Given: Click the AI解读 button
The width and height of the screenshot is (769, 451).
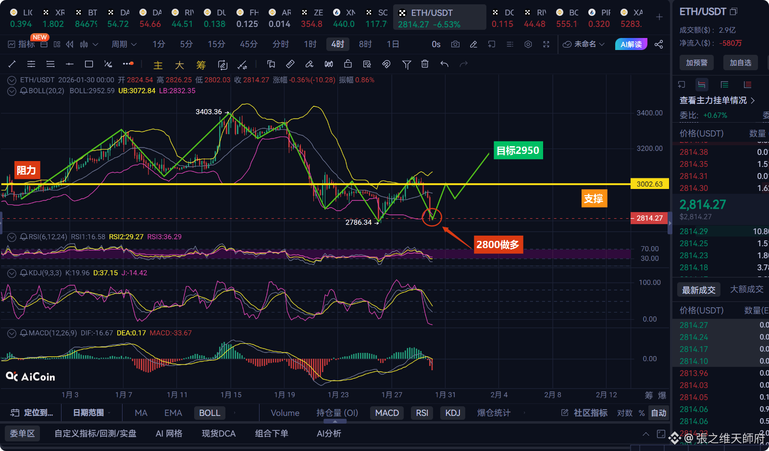Looking at the screenshot, I should point(631,44).
